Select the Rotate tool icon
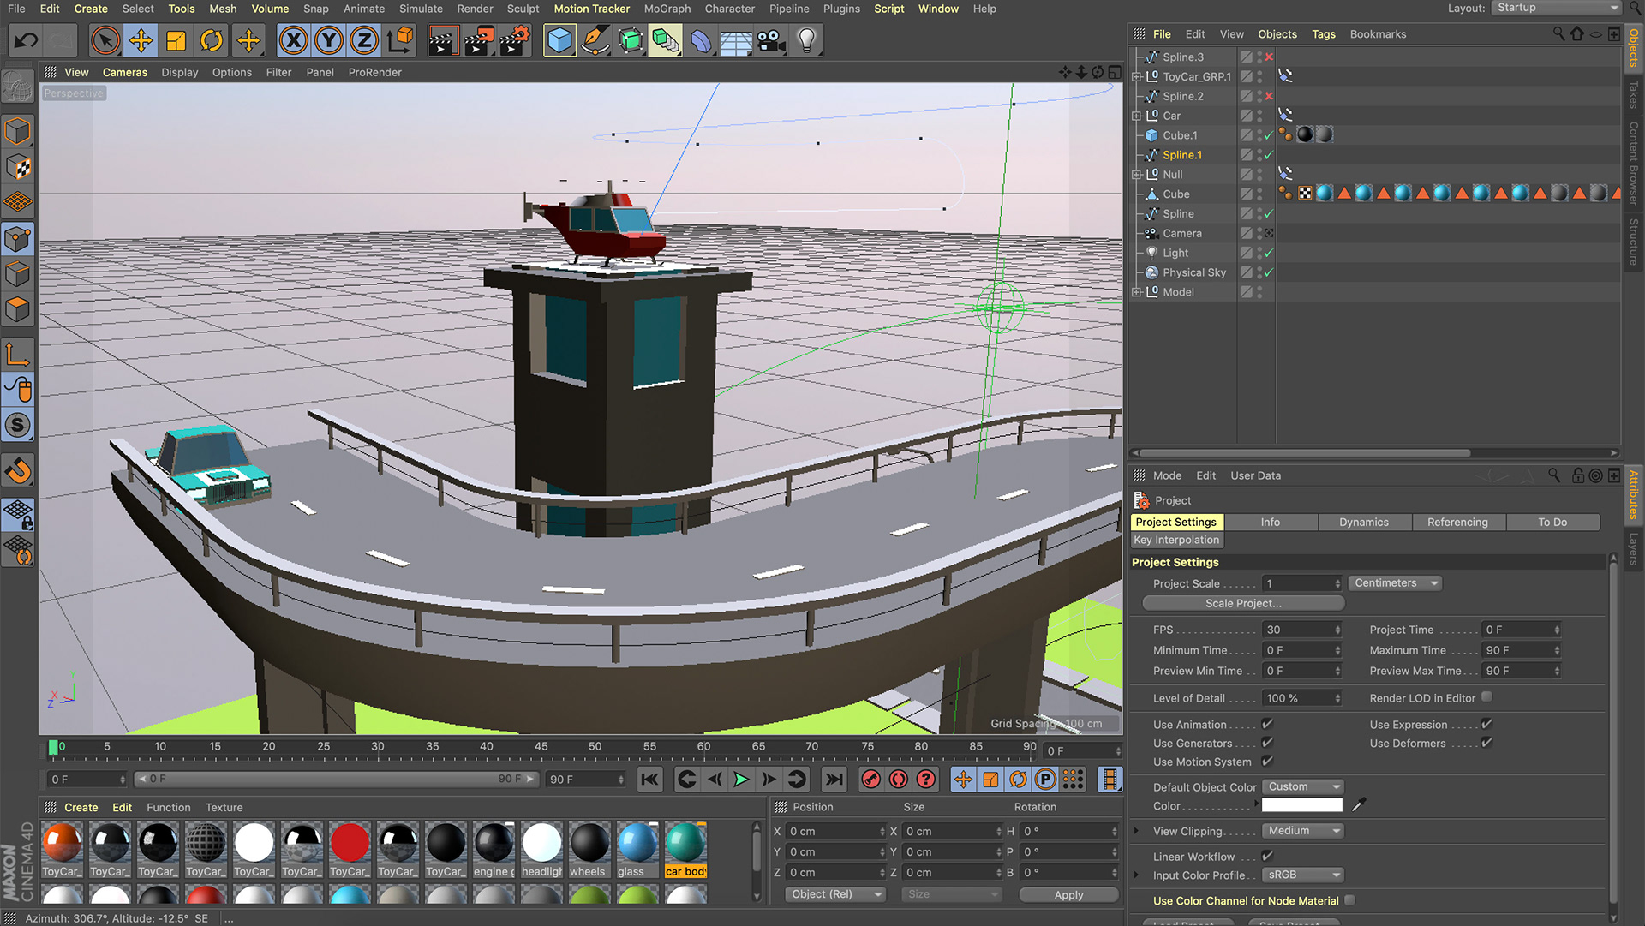The image size is (1645, 926). coord(212,40)
